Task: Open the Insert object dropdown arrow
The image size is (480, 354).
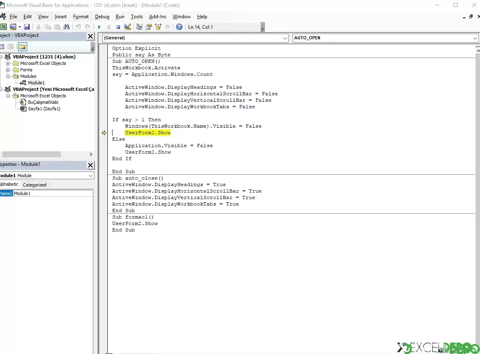Action: [x=20, y=27]
